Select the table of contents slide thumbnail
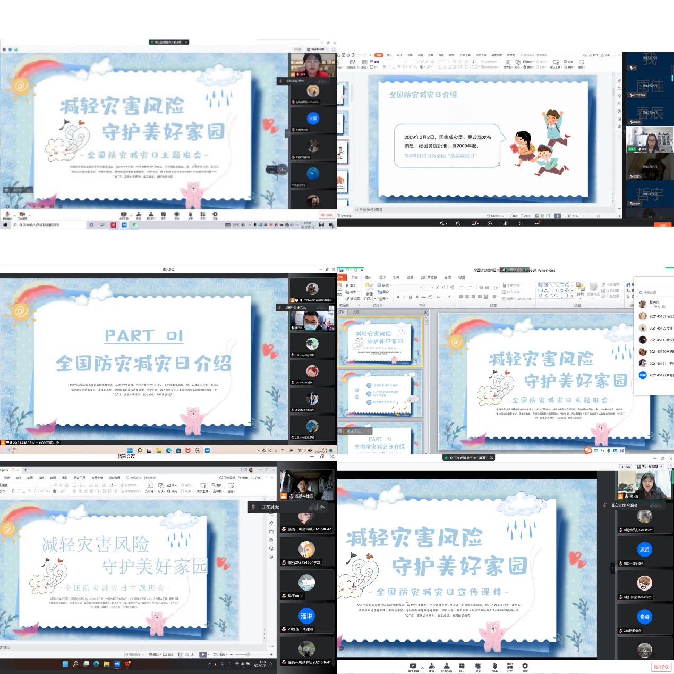 tap(380, 394)
